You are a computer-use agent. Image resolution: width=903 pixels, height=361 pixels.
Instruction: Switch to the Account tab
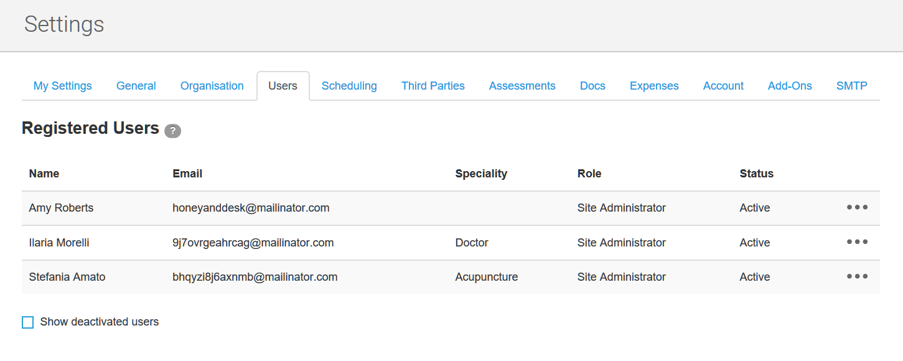coord(723,86)
